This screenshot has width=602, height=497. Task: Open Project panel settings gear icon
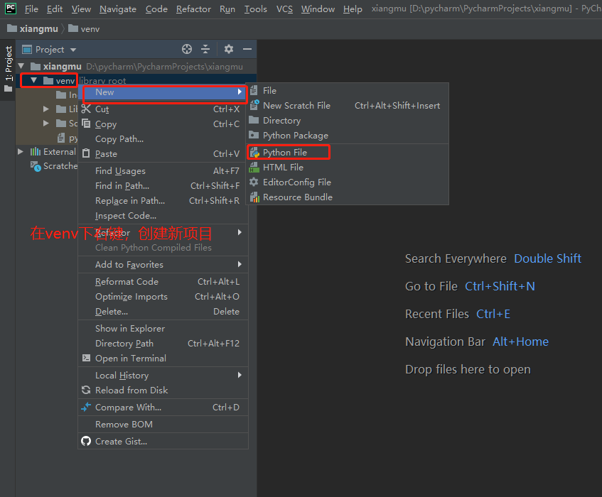tap(229, 49)
